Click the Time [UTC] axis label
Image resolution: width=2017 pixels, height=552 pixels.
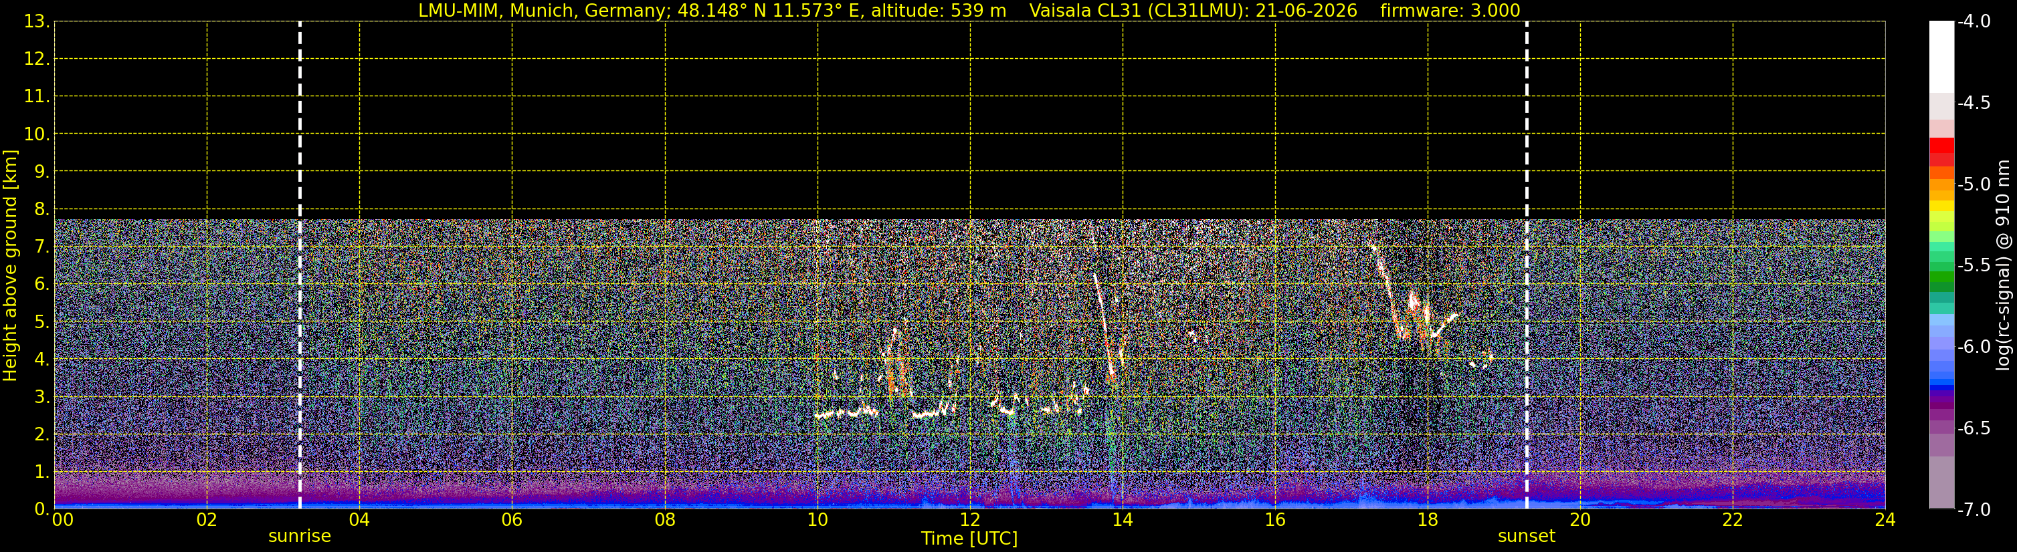pos(969,539)
